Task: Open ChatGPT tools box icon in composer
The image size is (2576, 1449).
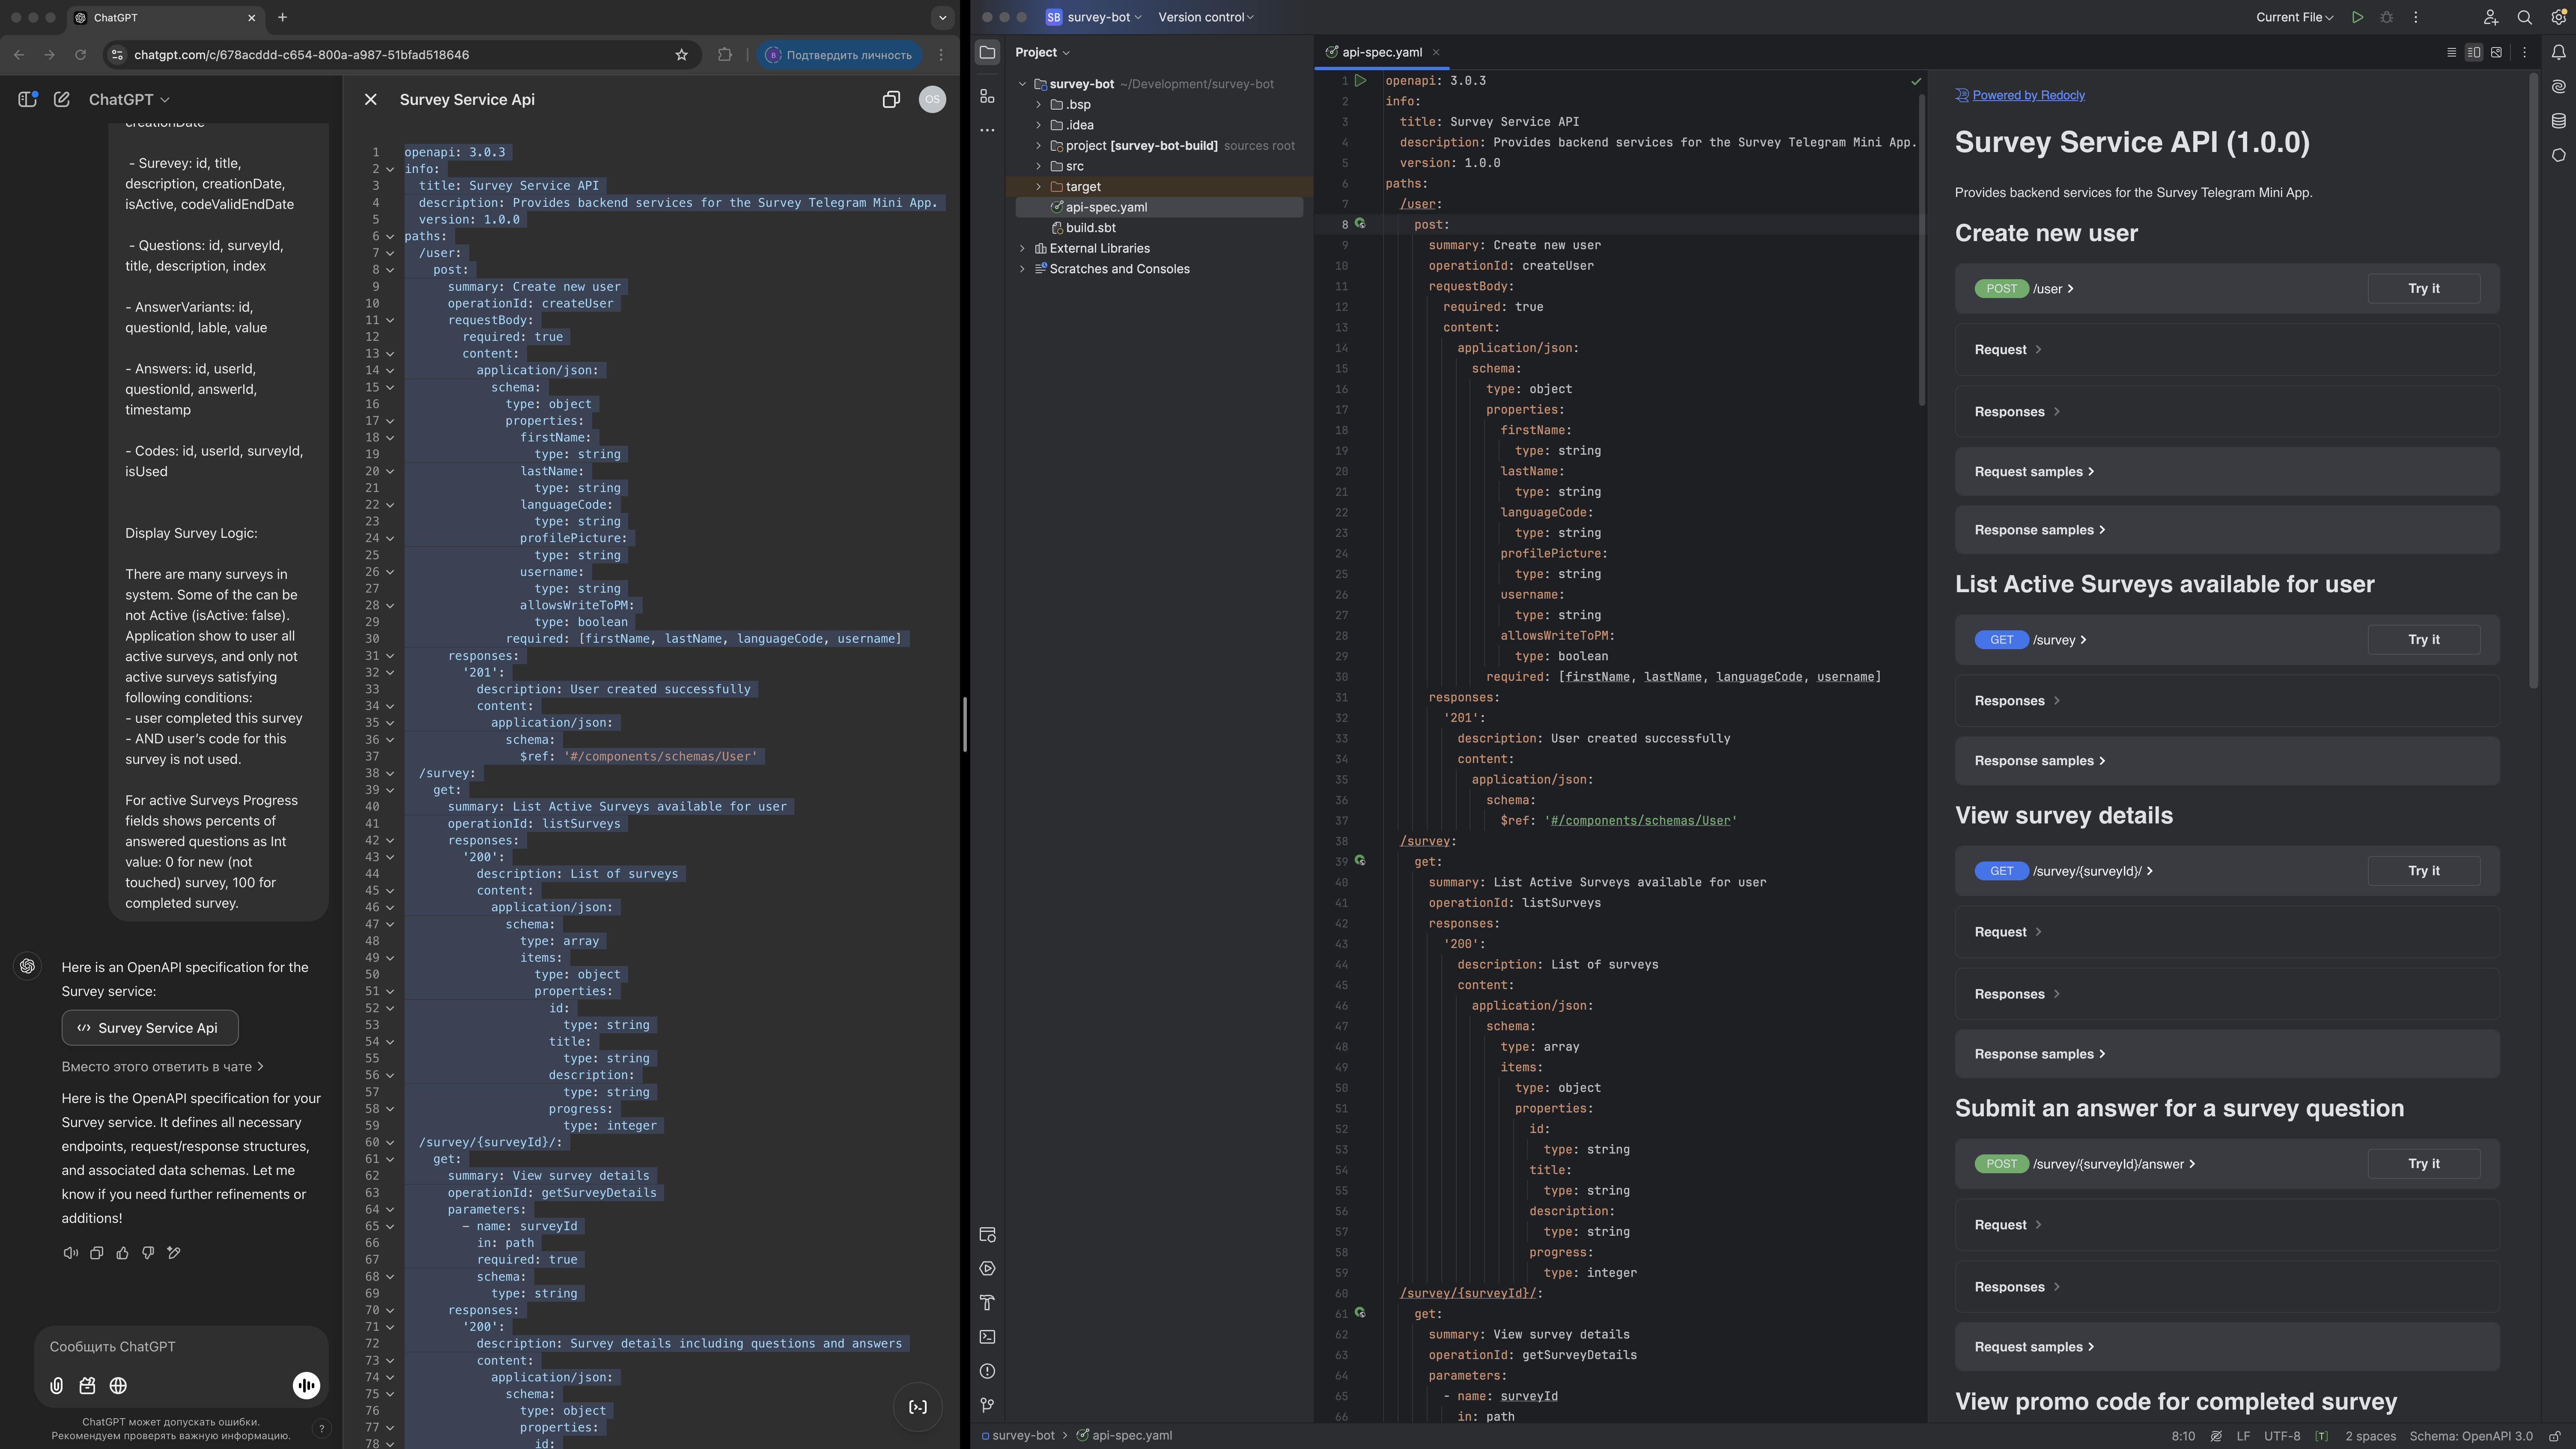Action: coord(88,1386)
